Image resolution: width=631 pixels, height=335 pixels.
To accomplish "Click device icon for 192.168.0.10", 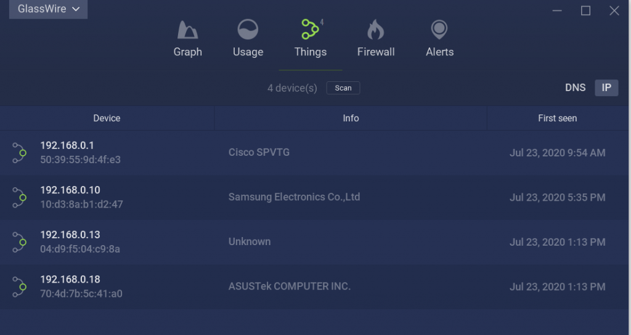I will (x=19, y=198).
